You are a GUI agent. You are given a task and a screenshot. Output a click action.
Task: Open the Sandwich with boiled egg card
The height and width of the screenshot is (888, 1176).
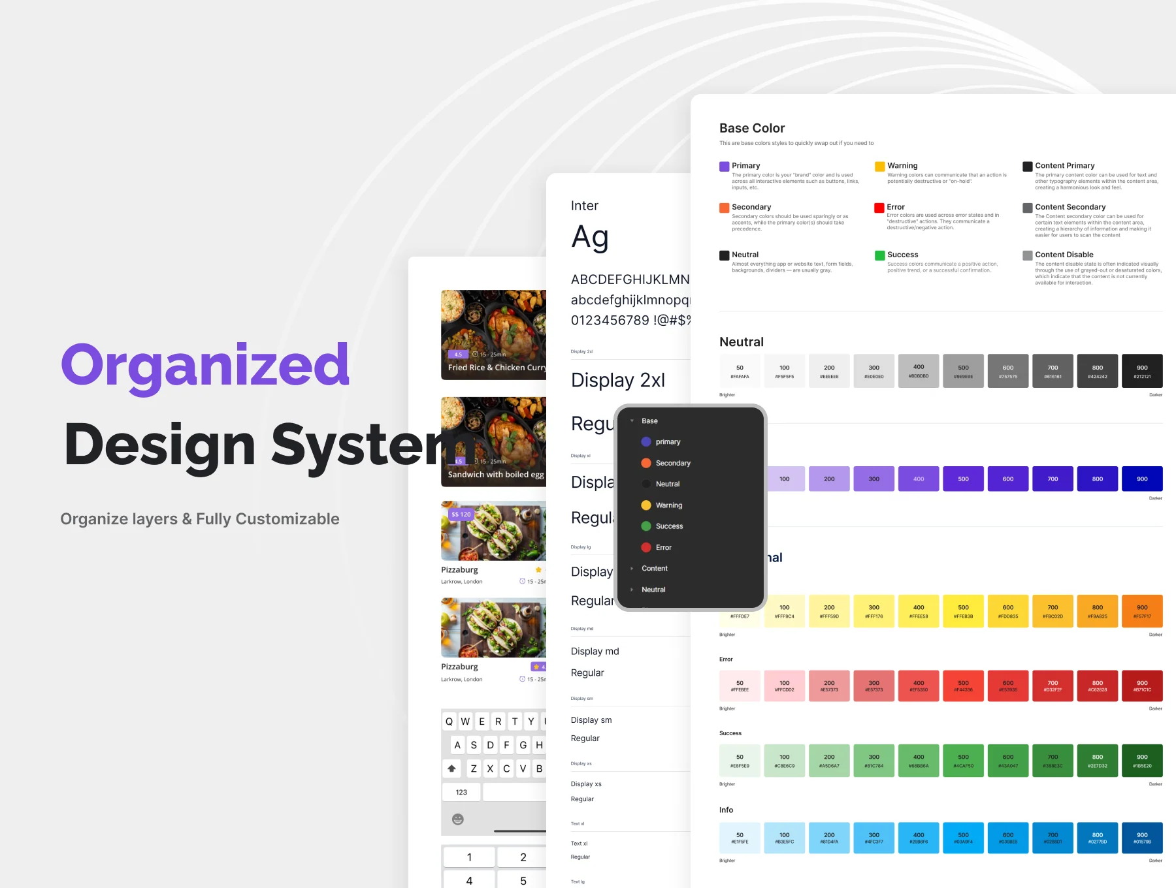click(x=494, y=442)
